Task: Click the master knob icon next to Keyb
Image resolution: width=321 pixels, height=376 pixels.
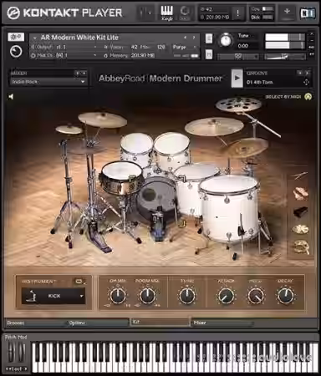Action: pos(185,13)
